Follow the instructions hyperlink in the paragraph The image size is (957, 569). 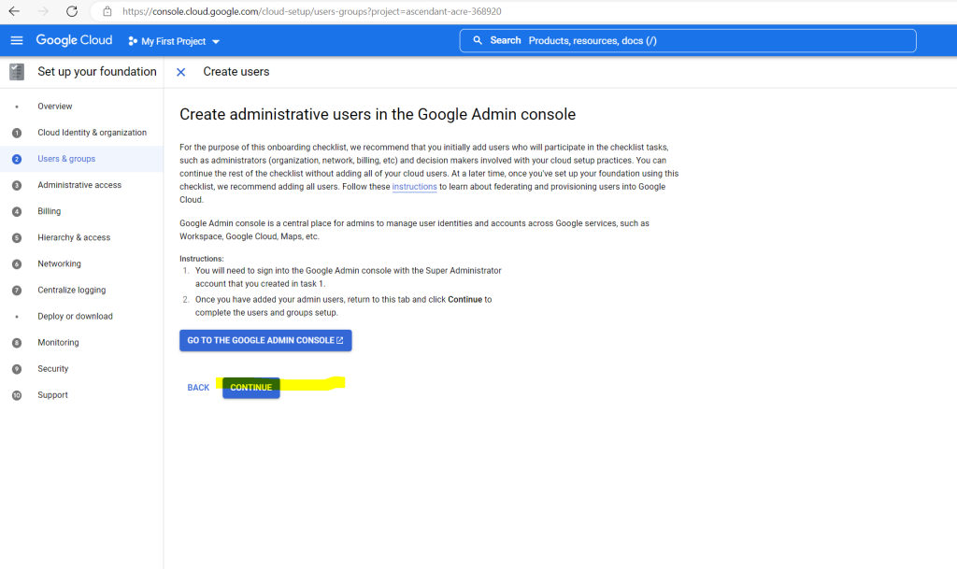tap(414, 187)
